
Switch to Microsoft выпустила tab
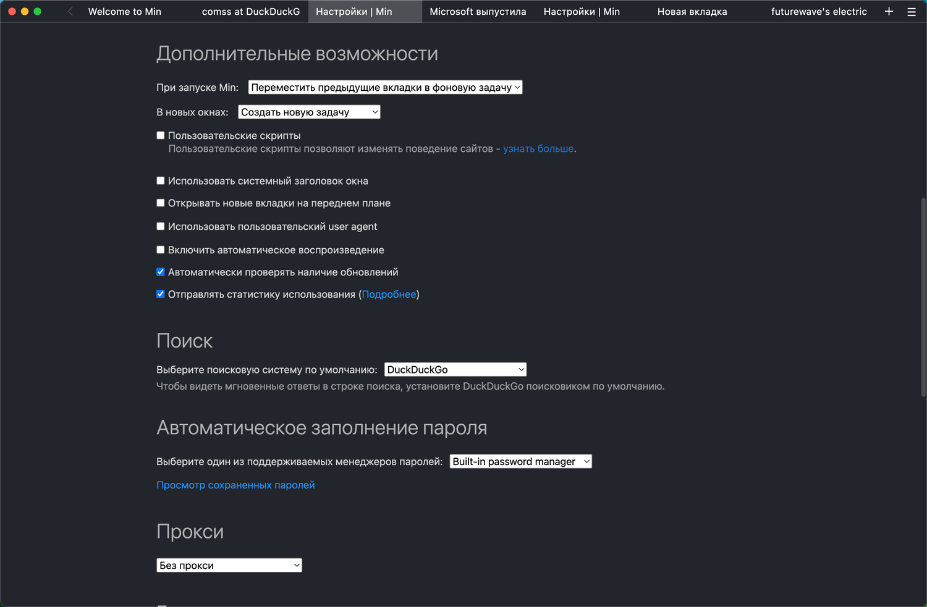pos(478,12)
